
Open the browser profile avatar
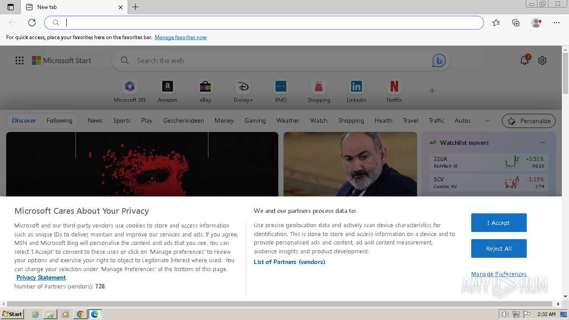point(536,23)
